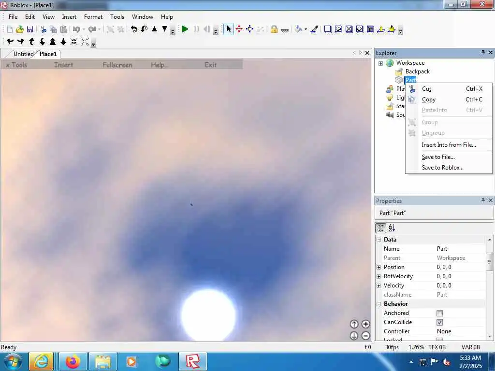Click the Anchor tool icon
495x371 pixels.
(x=285, y=30)
